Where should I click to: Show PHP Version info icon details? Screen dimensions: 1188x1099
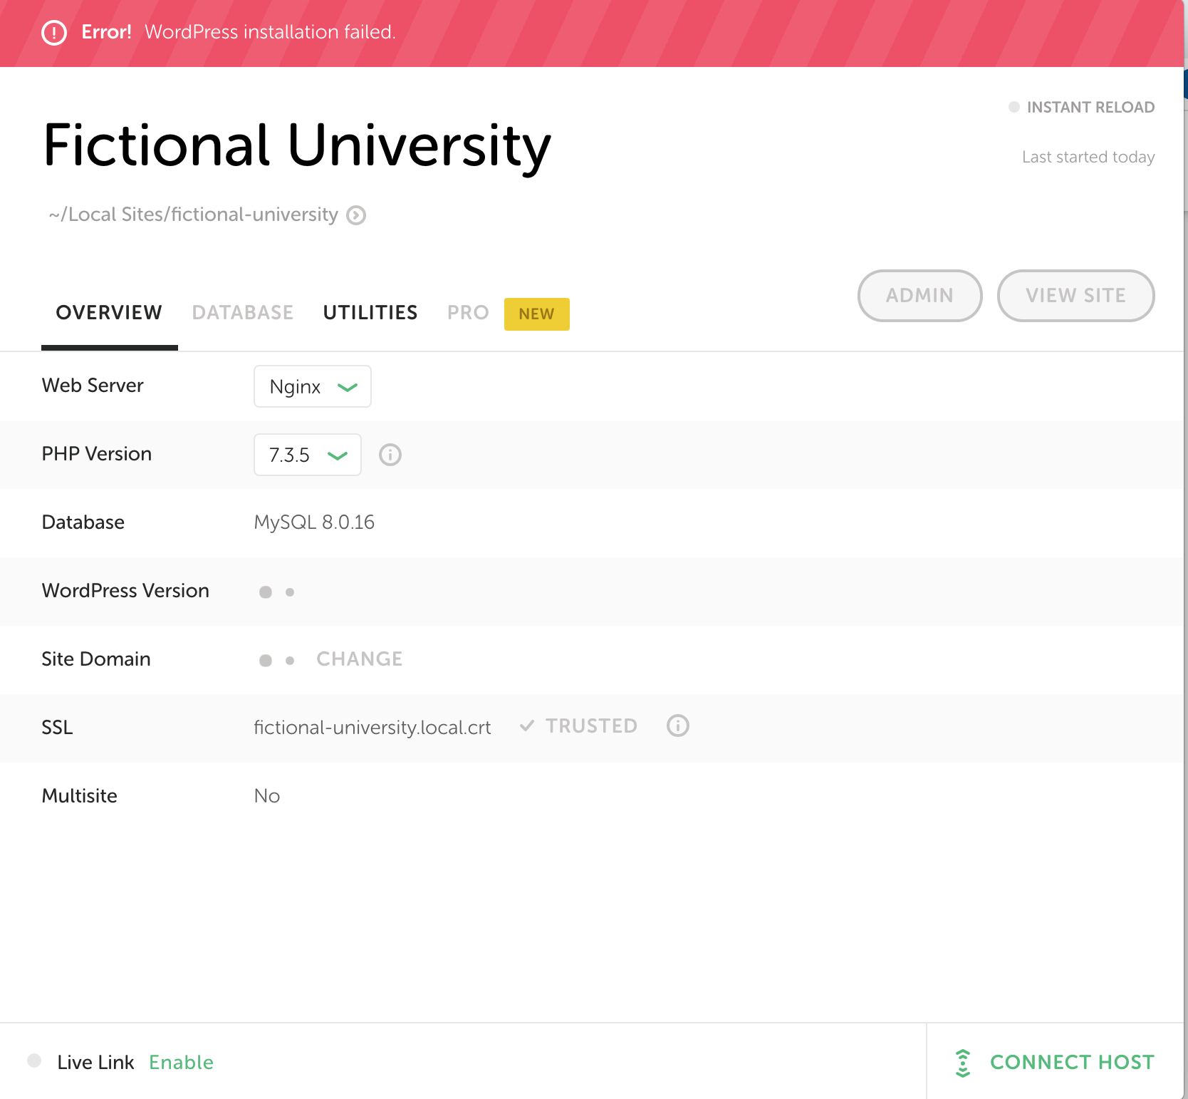point(390,455)
